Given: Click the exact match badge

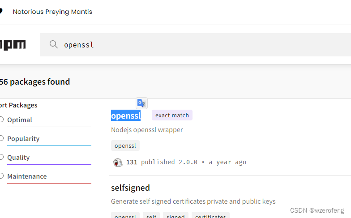Looking at the screenshot, I should (172, 115).
